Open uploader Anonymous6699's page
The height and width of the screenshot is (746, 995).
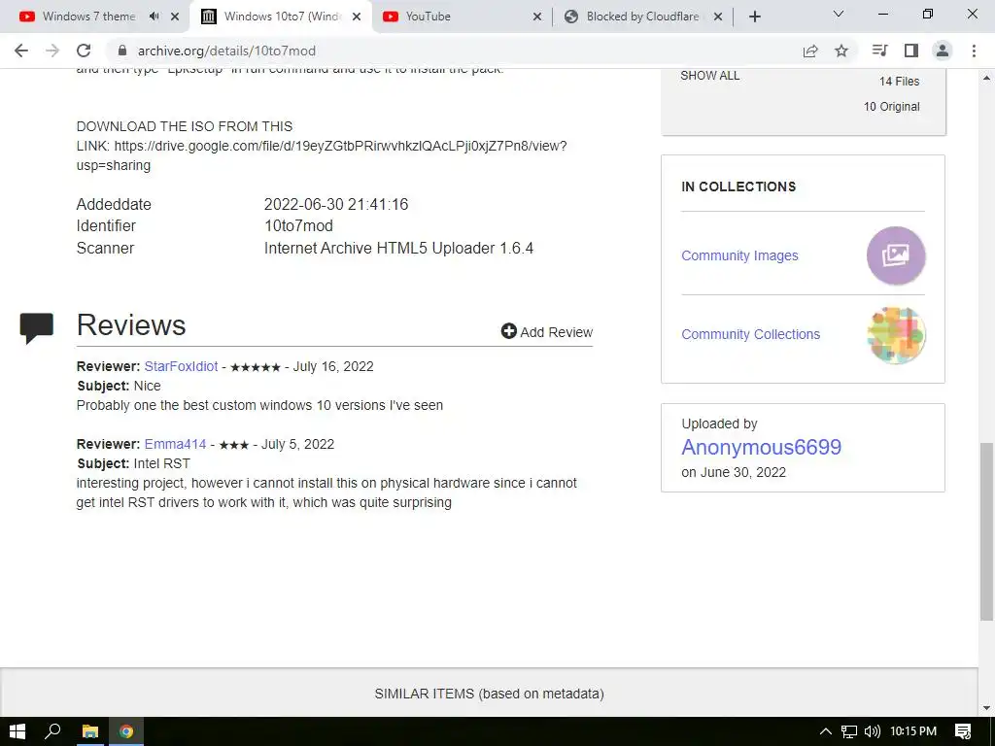[762, 447]
